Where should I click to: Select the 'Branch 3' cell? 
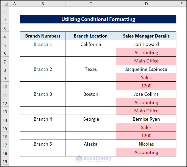click(43, 94)
